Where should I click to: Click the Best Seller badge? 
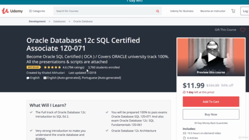pos(34,67)
